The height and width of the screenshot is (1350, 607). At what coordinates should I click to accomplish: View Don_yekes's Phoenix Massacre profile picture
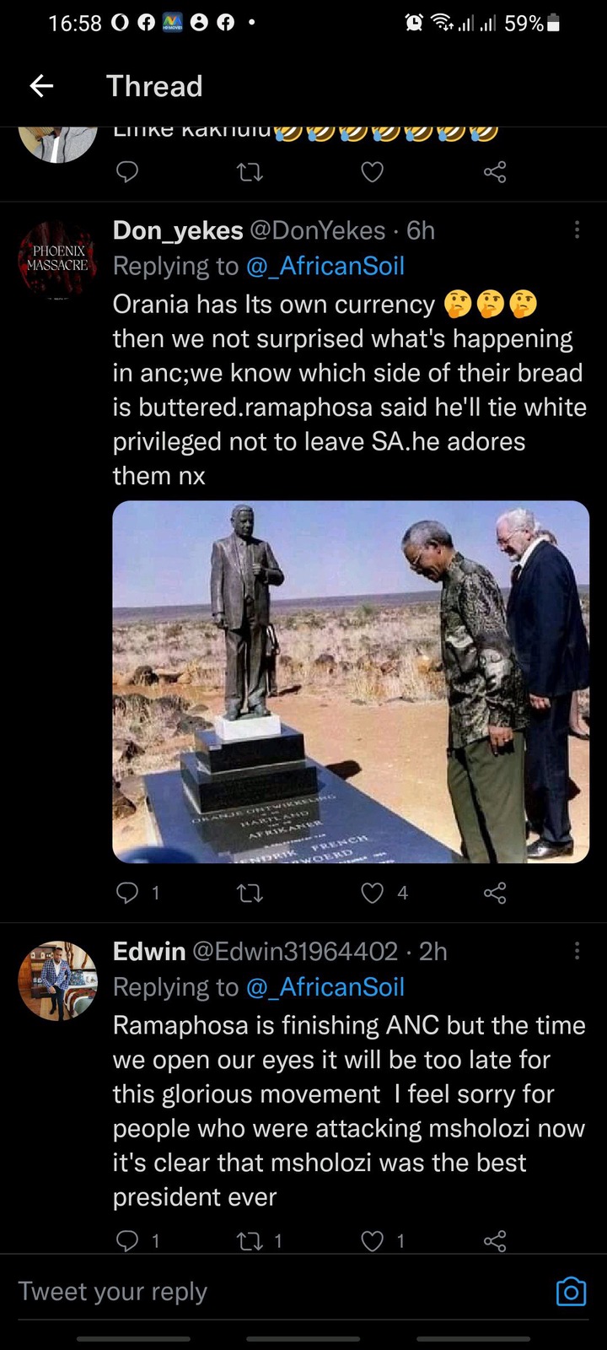coord(57,259)
